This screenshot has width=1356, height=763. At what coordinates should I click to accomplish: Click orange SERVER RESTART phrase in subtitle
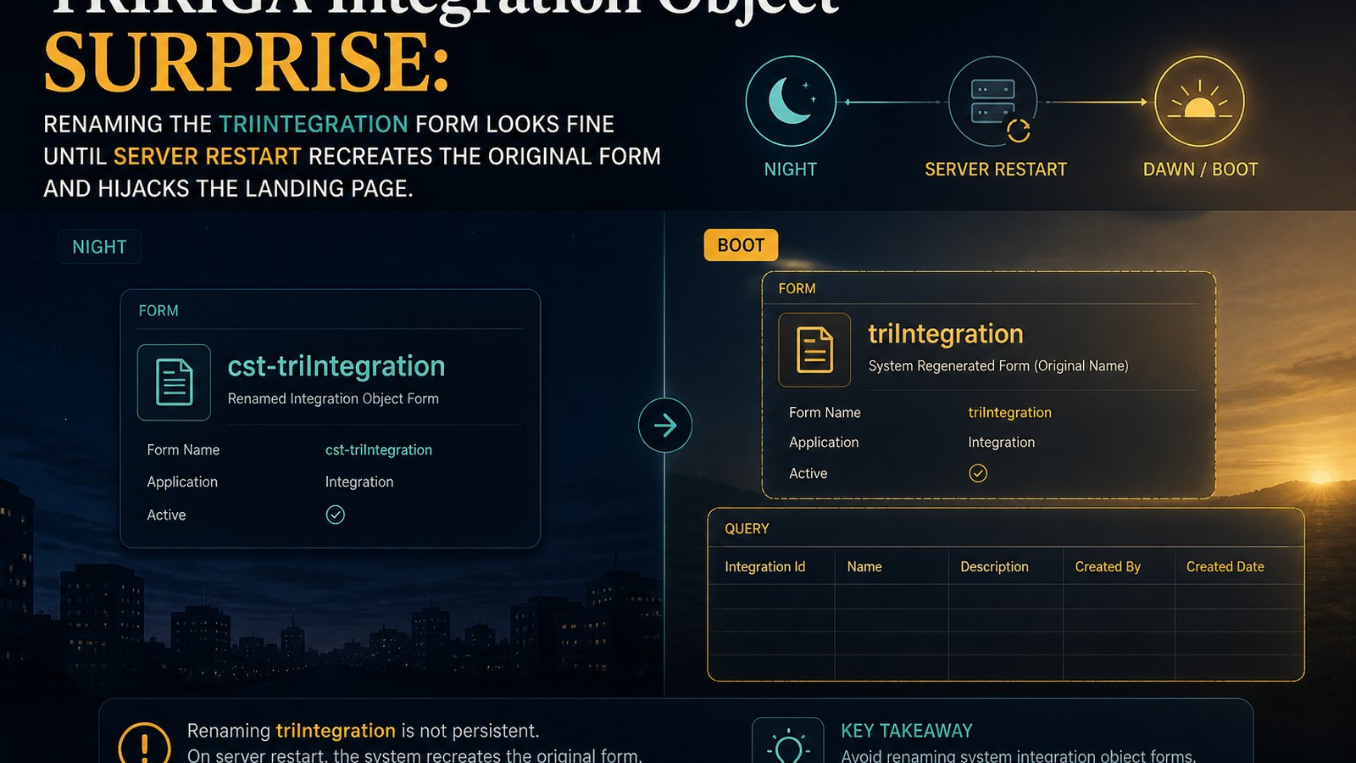[207, 156]
